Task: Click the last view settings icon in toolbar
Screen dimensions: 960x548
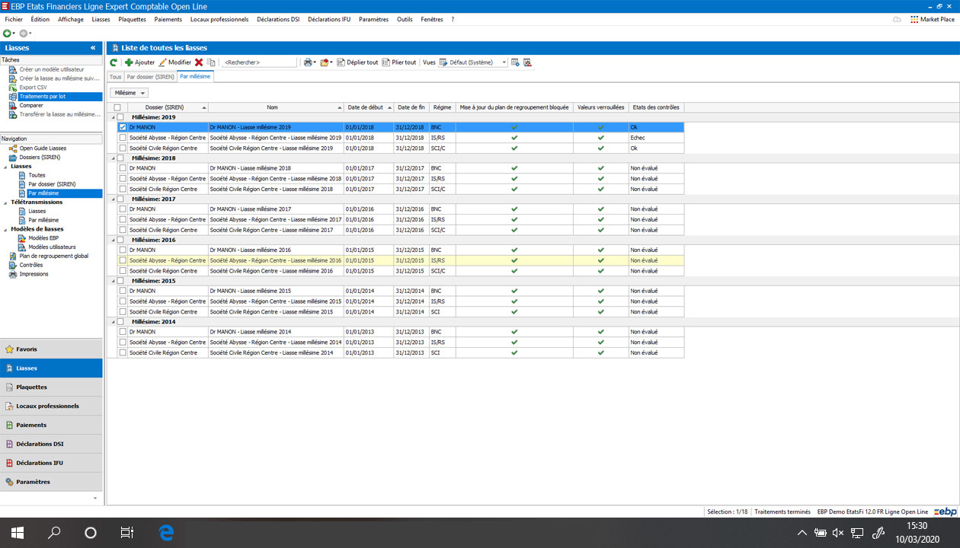Action: tap(527, 62)
